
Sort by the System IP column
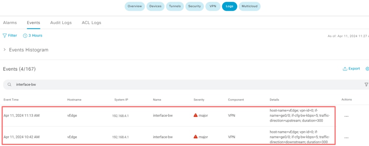pyautogui.click(x=121, y=100)
